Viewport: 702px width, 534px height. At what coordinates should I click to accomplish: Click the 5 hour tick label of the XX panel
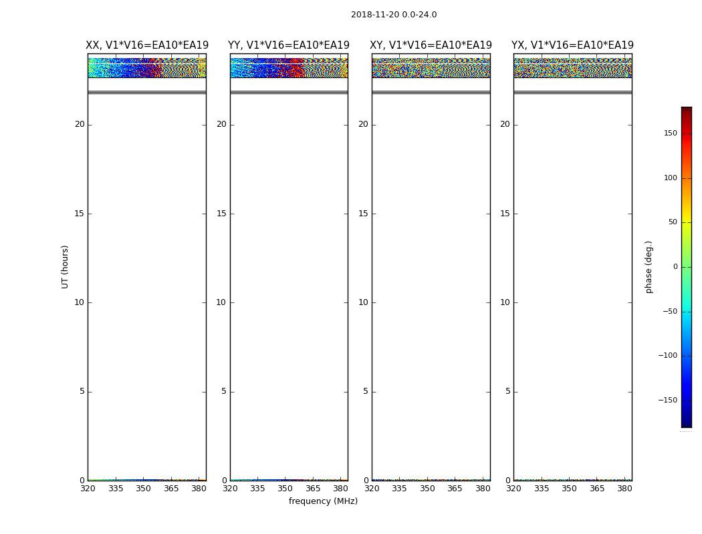coord(82,391)
